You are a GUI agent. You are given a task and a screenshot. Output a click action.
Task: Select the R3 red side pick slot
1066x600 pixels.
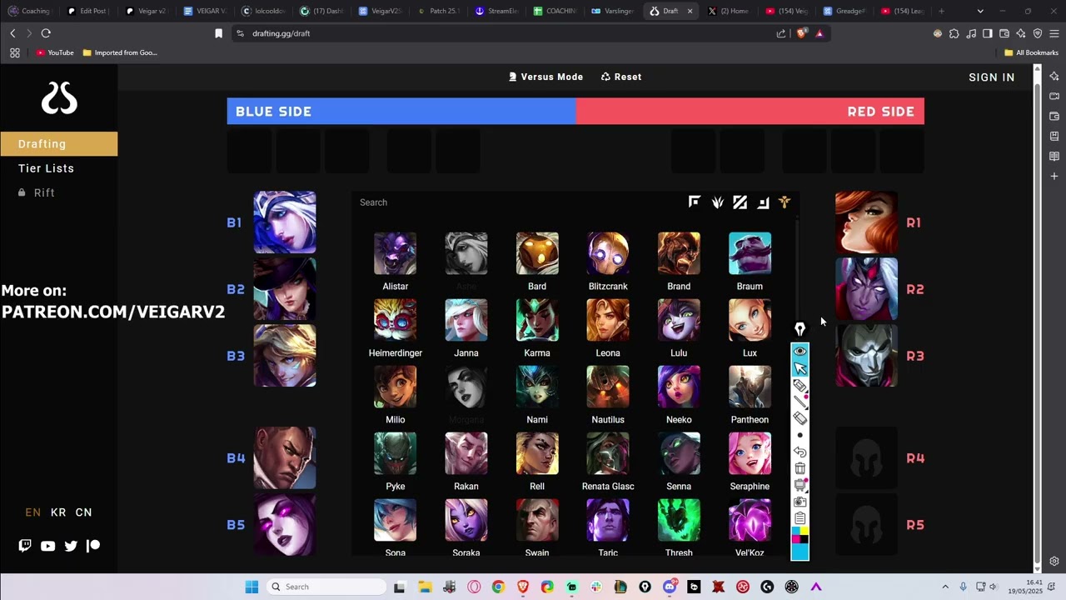[866, 356]
